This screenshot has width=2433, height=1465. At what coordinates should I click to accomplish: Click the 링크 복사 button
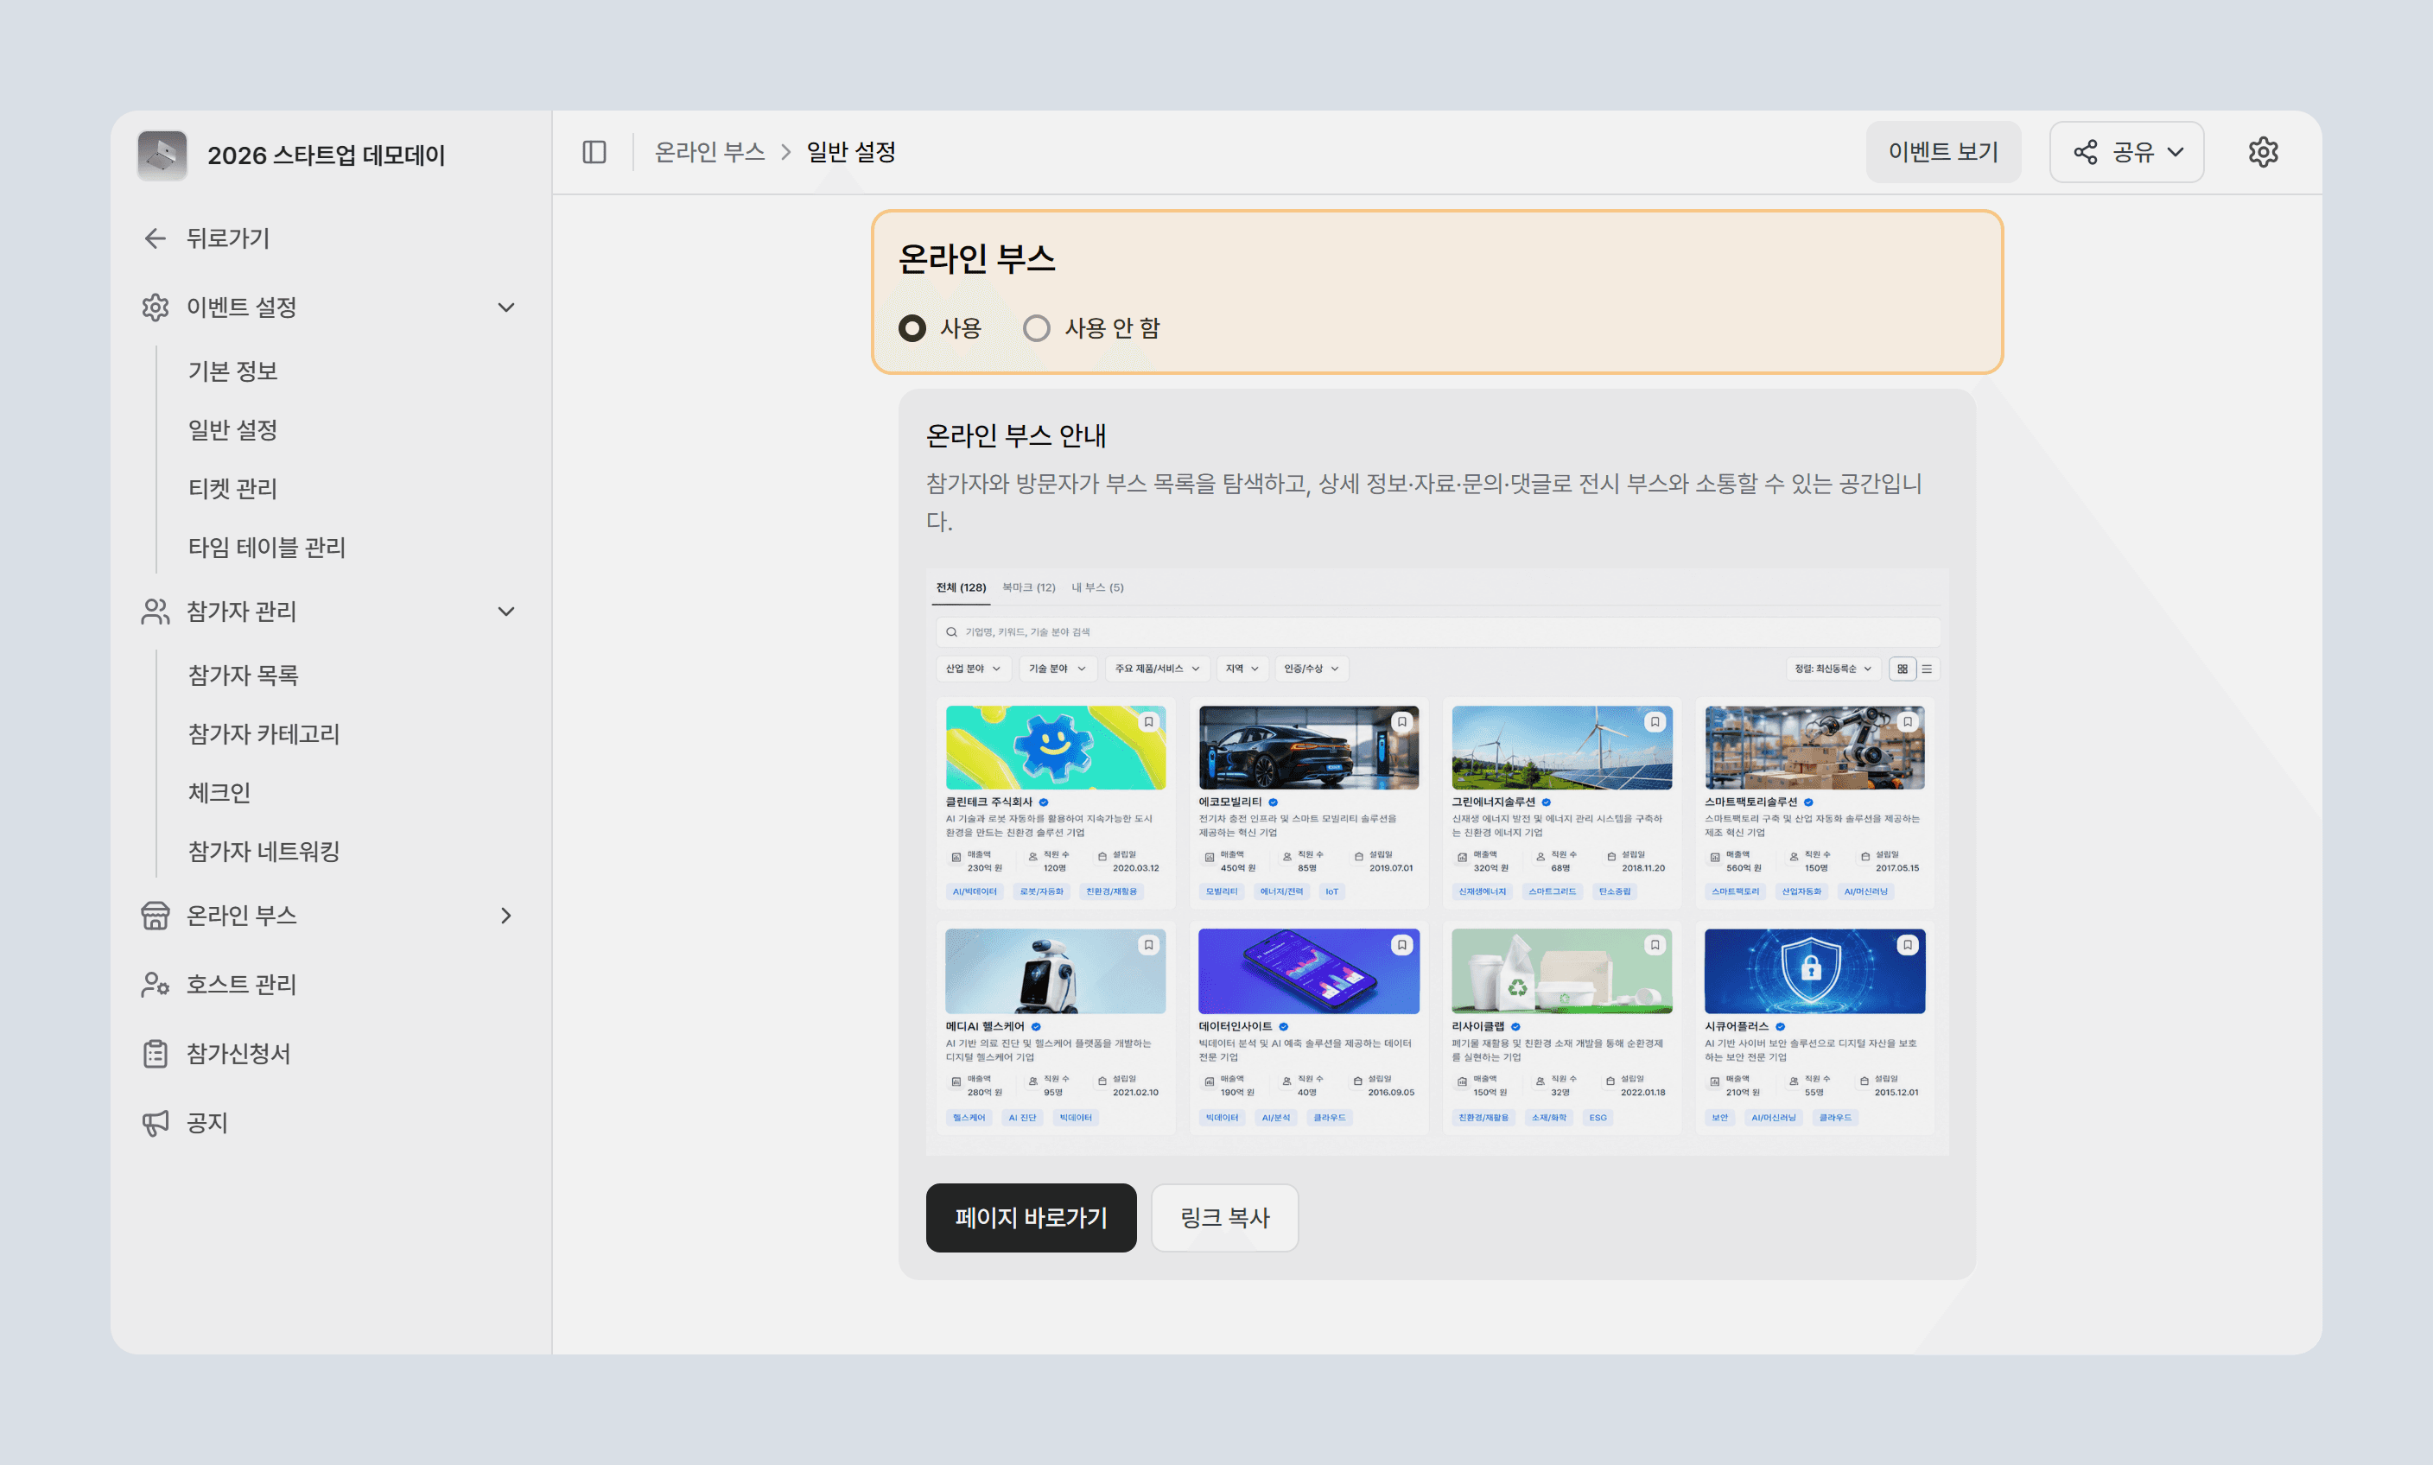click(1224, 1217)
